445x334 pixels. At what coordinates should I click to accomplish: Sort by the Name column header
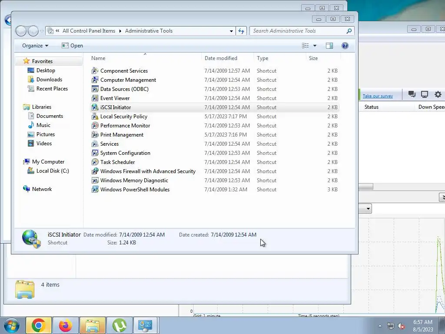click(145, 58)
